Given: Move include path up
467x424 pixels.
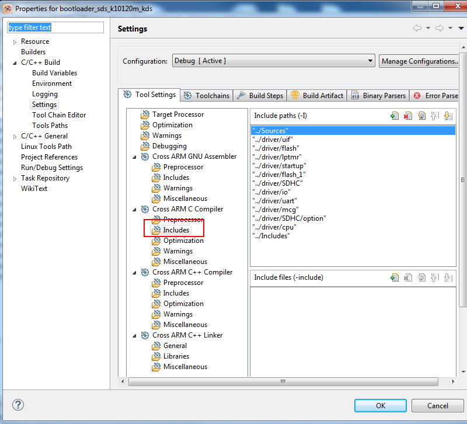Looking at the screenshot, I should 434,116.
